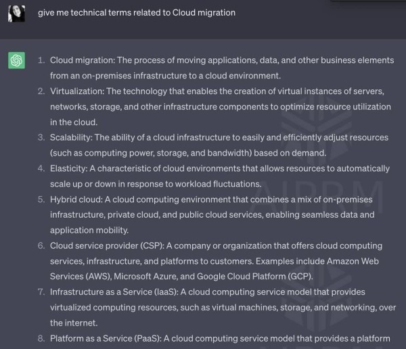Click the list number 8 marker

41,338
